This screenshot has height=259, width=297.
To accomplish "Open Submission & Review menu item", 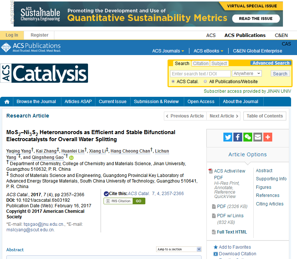I will click(x=156, y=102).
